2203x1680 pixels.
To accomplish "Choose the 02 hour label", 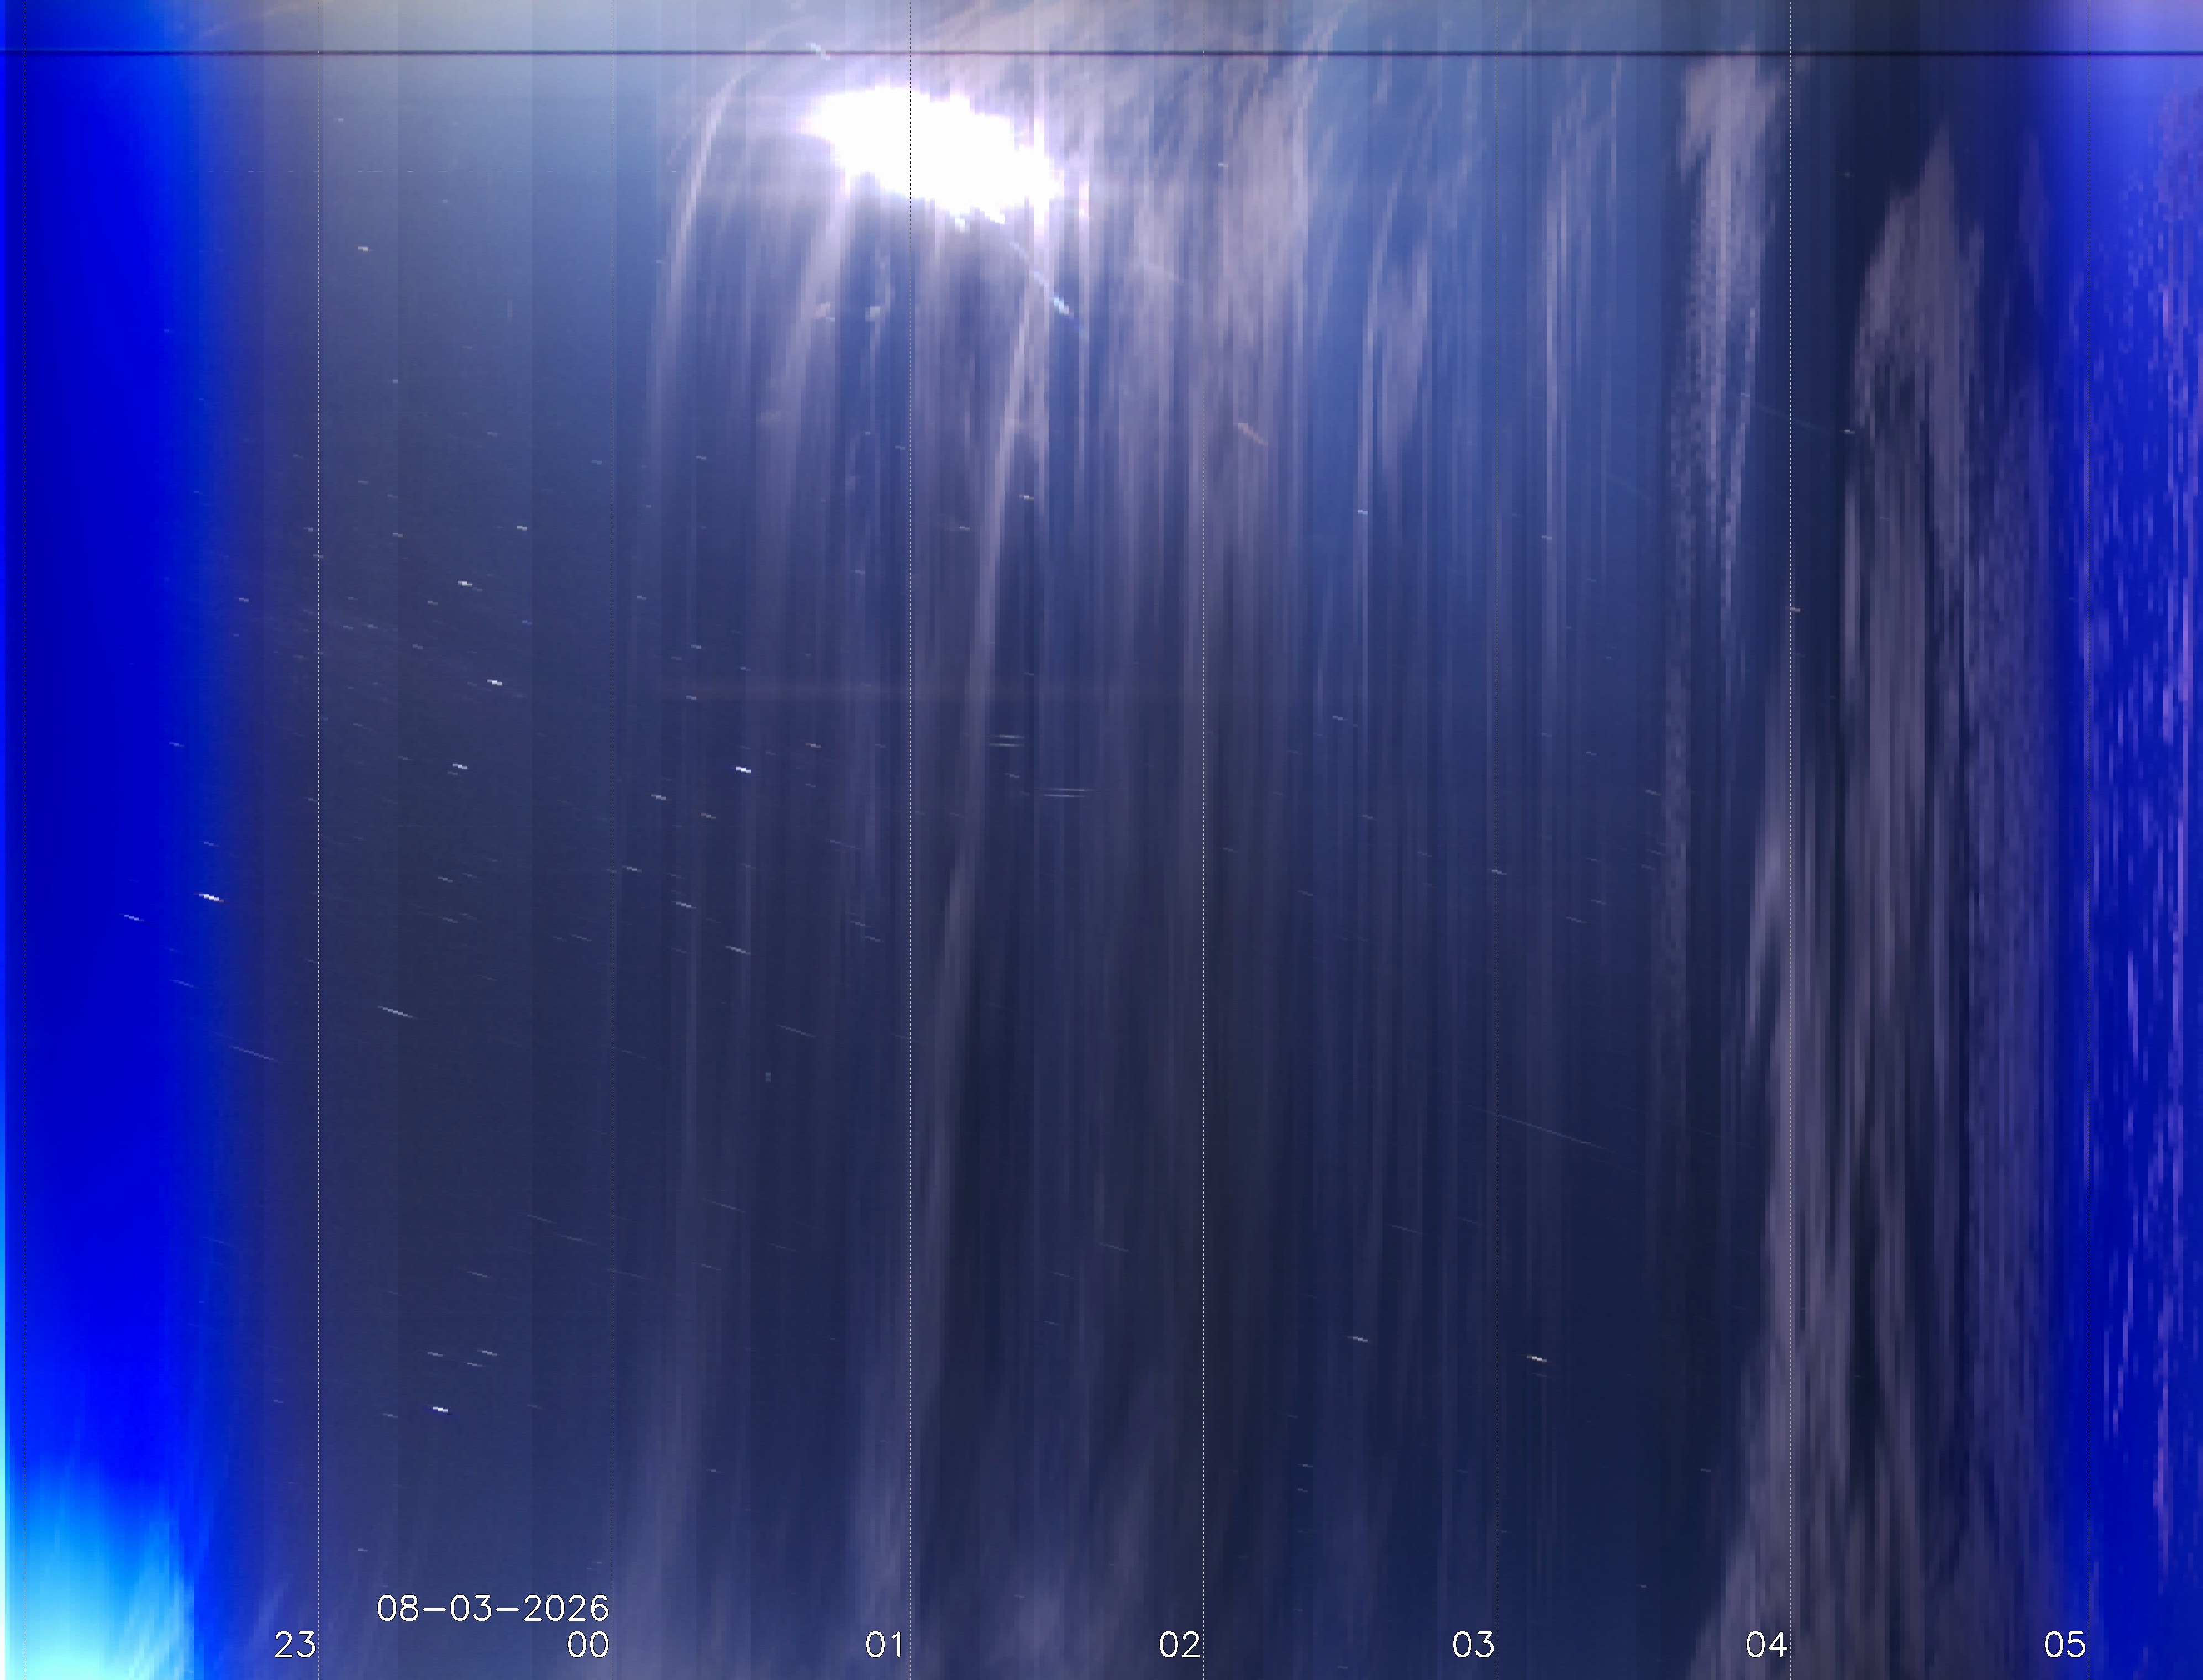I will point(1179,1645).
